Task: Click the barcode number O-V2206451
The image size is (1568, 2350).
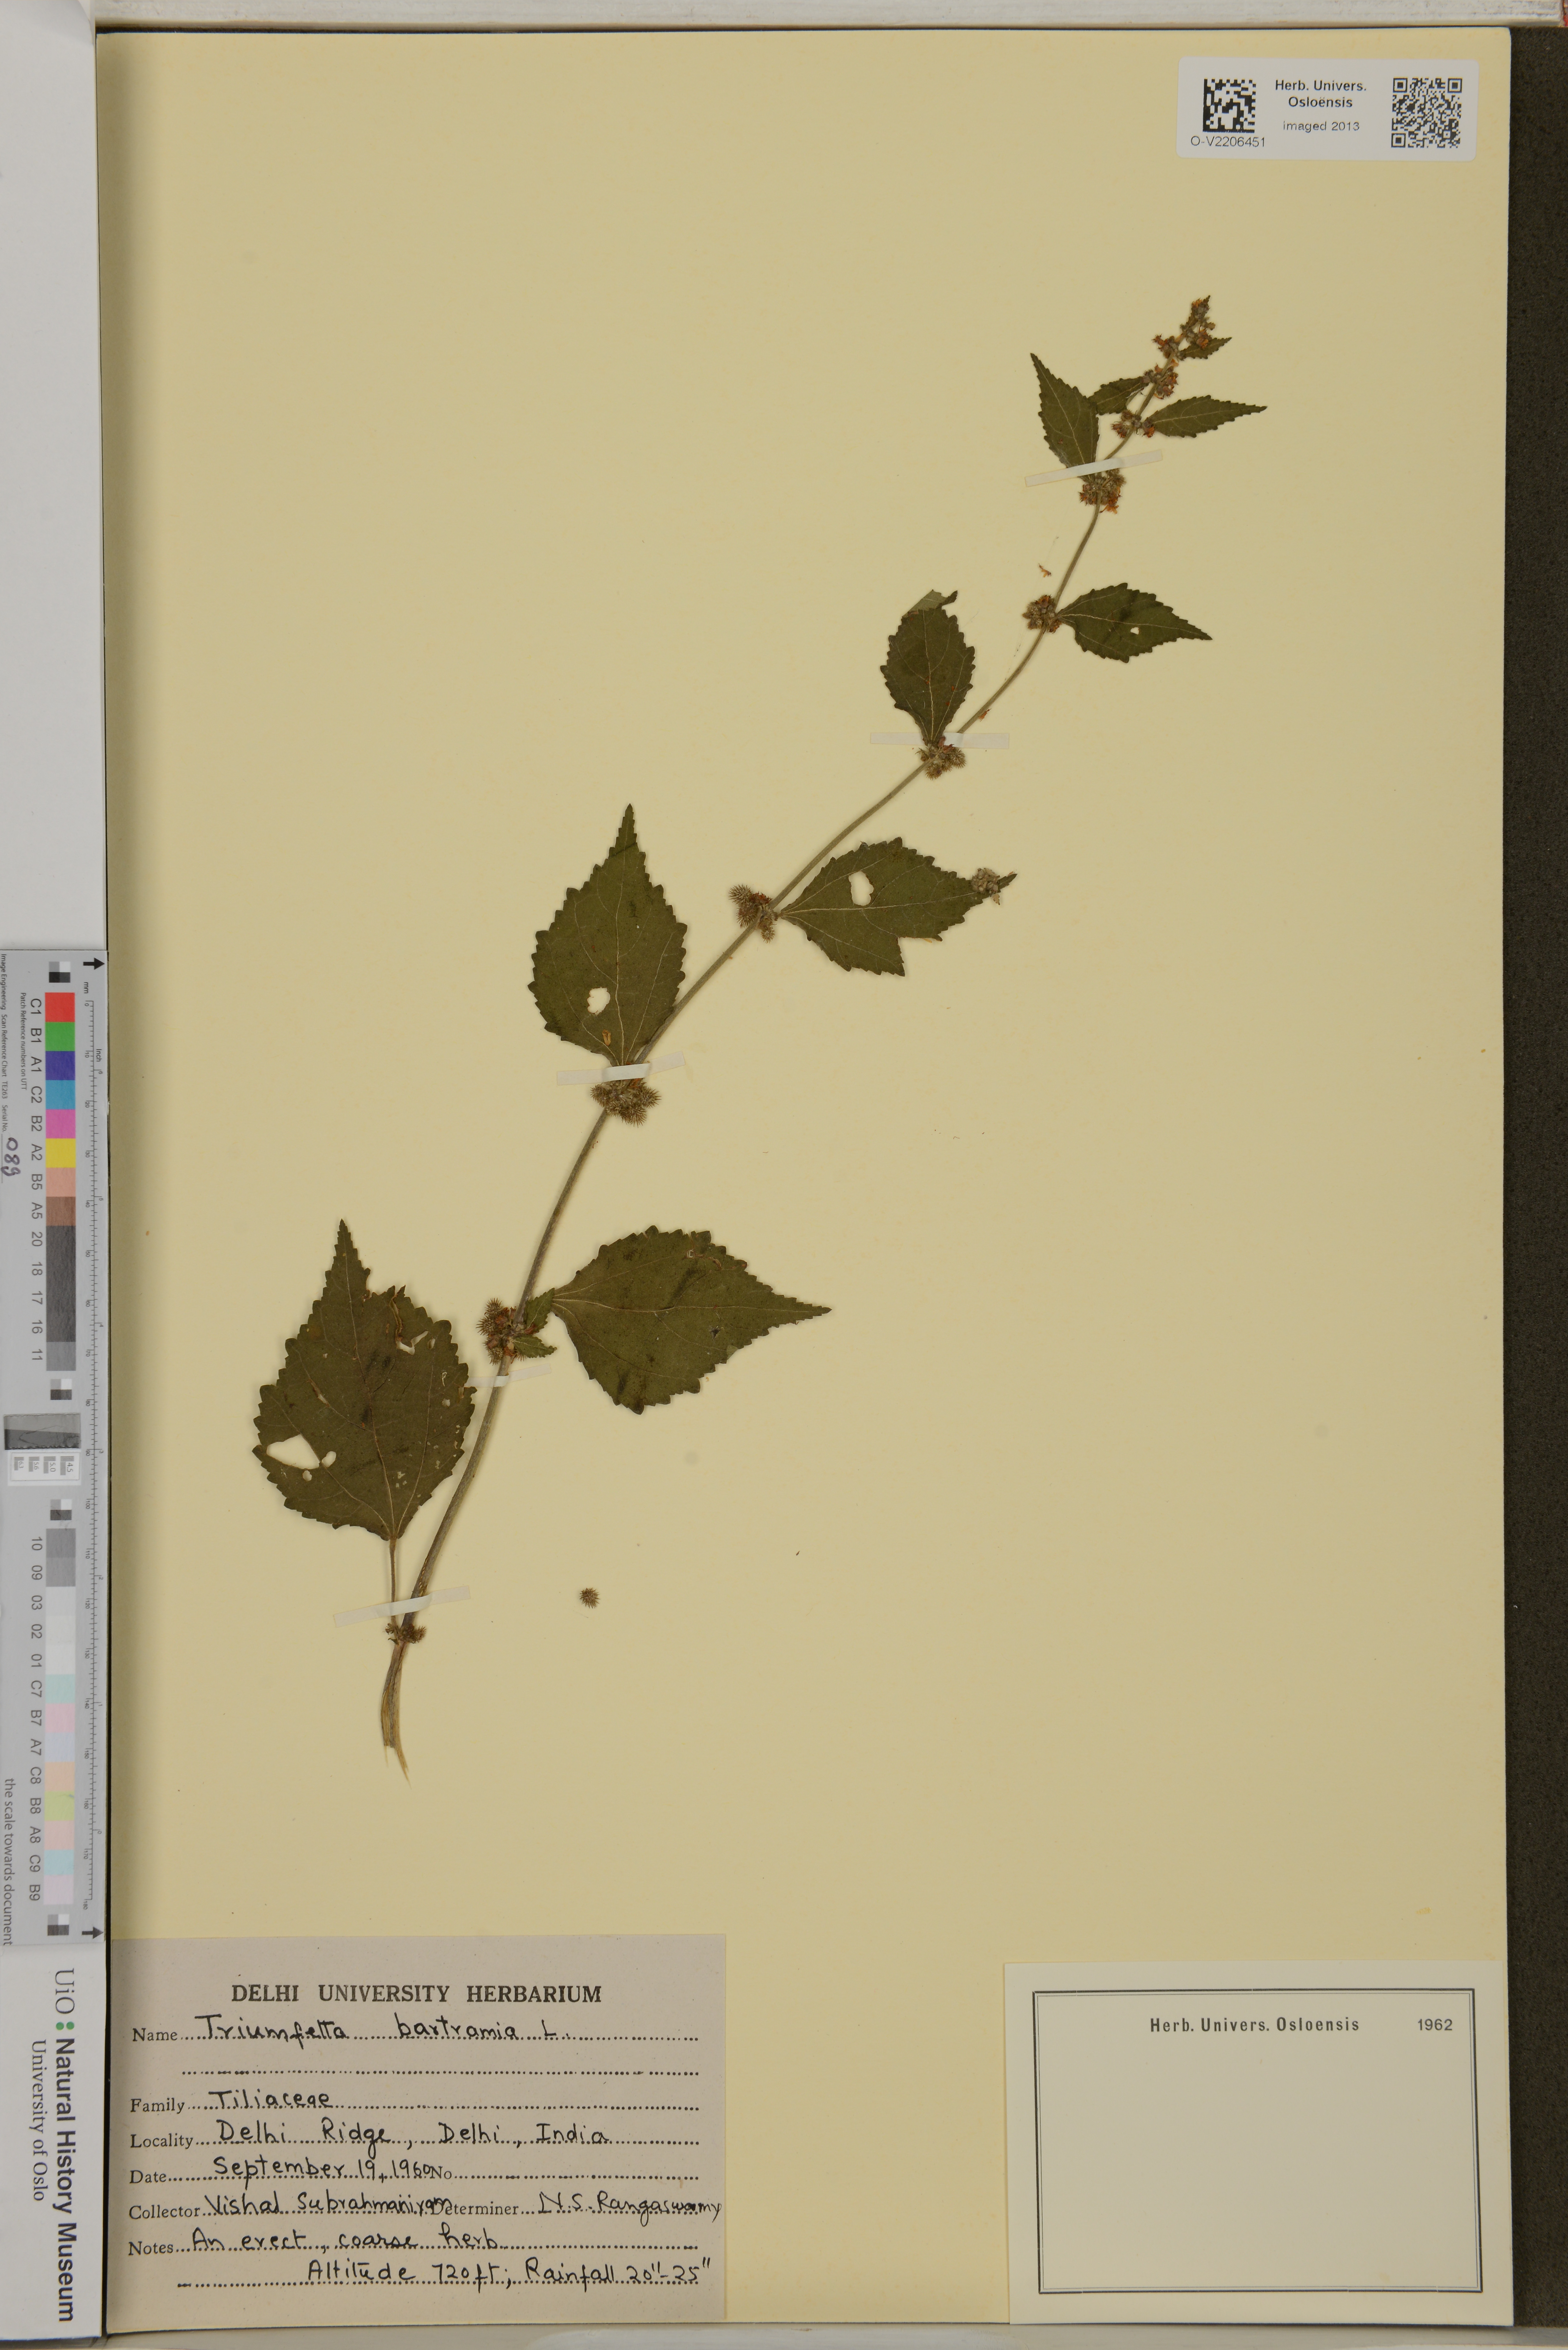Action: (1228, 142)
